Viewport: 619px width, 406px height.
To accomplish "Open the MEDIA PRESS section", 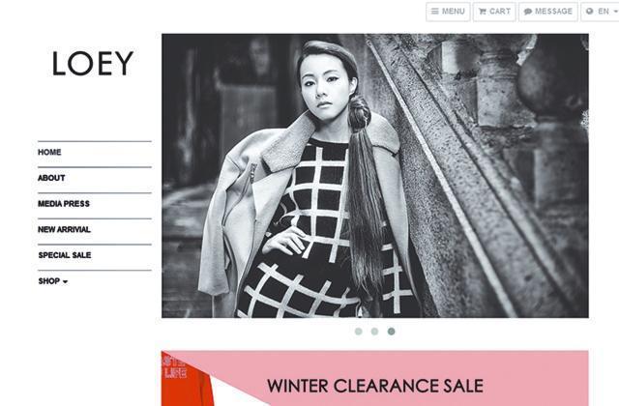I will (x=64, y=204).
